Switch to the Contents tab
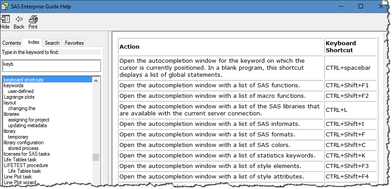 click(x=11, y=43)
